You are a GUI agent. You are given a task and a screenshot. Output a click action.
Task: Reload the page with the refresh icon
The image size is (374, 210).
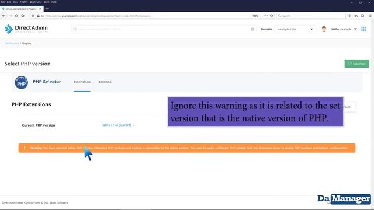click(16, 16)
